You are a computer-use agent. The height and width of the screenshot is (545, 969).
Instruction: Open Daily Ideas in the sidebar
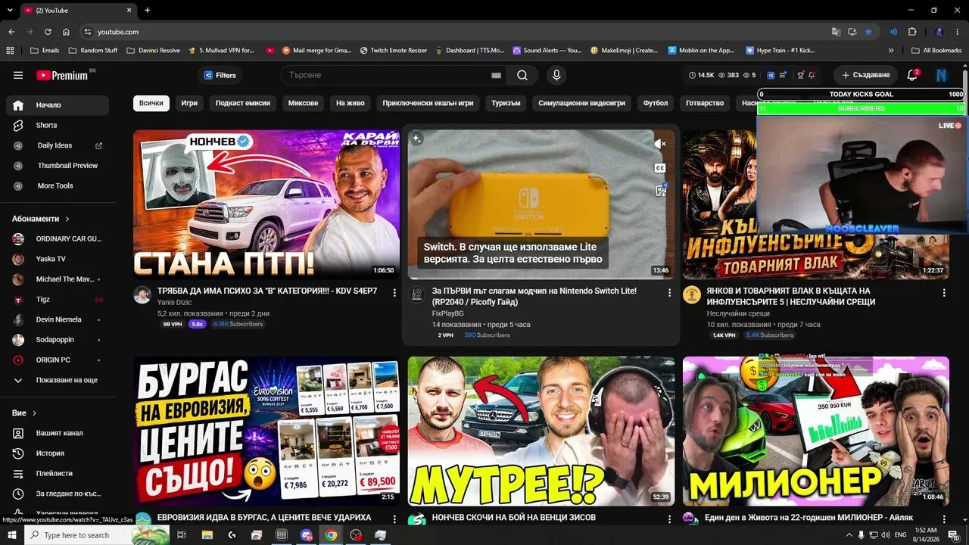click(x=58, y=145)
